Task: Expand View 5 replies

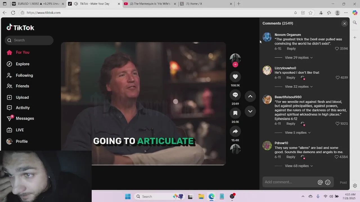Action: tap(298, 133)
